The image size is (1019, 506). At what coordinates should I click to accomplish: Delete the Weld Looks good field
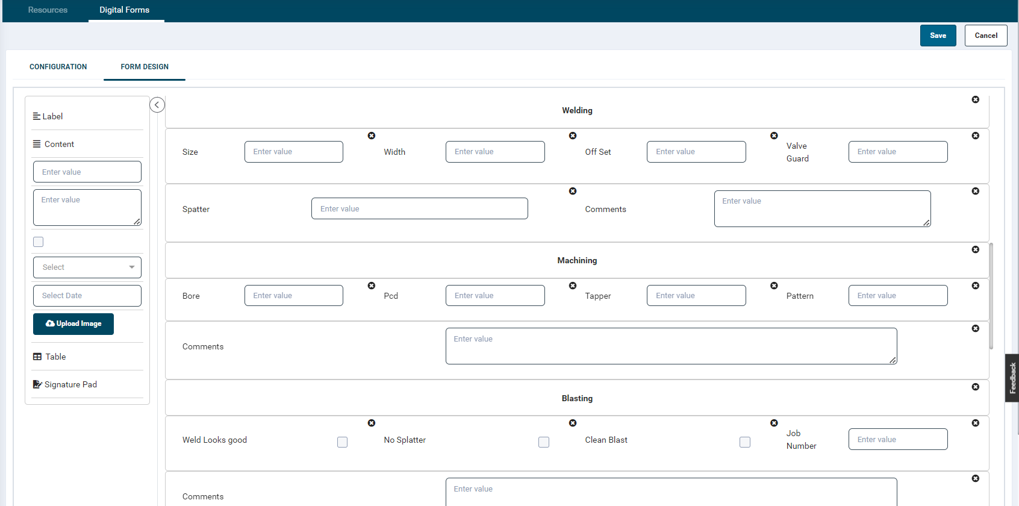[372, 423]
